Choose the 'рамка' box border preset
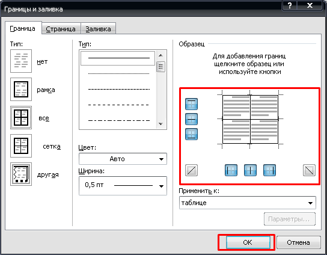This screenshot has height=255, width=327. (21, 90)
